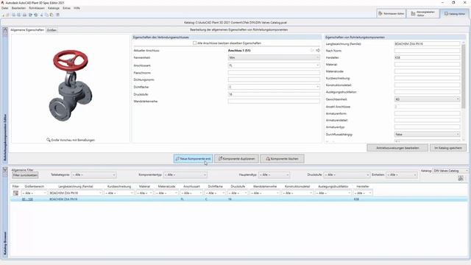Image resolution: width=471 pixels, height=265 pixels.
Task: Click the Materialcode column header
Action: point(166,186)
